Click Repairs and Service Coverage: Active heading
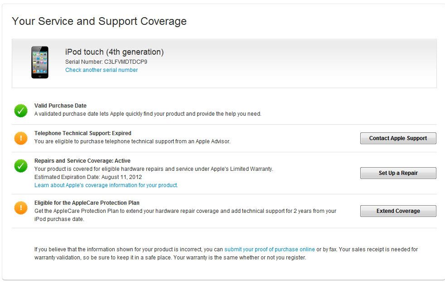This screenshot has width=445, height=282. pos(82,161)
